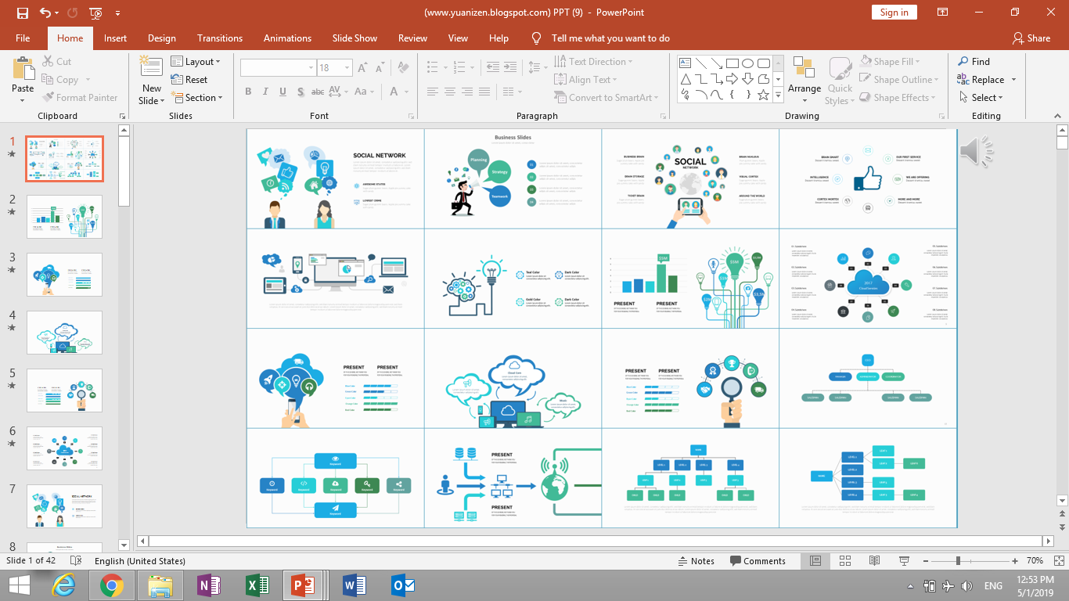Click the Arrange icon

click(x=804, y=69)
